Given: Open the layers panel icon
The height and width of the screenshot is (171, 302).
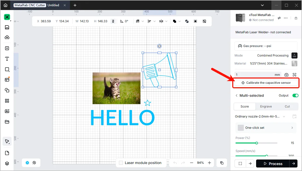Looking at the screenshot, I should tap(7, 163).
